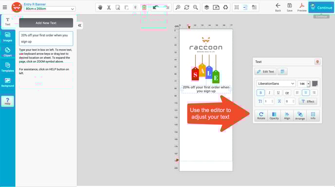Select the SALE tags image on canvas

pyautogui.click(x=206, y=69)
